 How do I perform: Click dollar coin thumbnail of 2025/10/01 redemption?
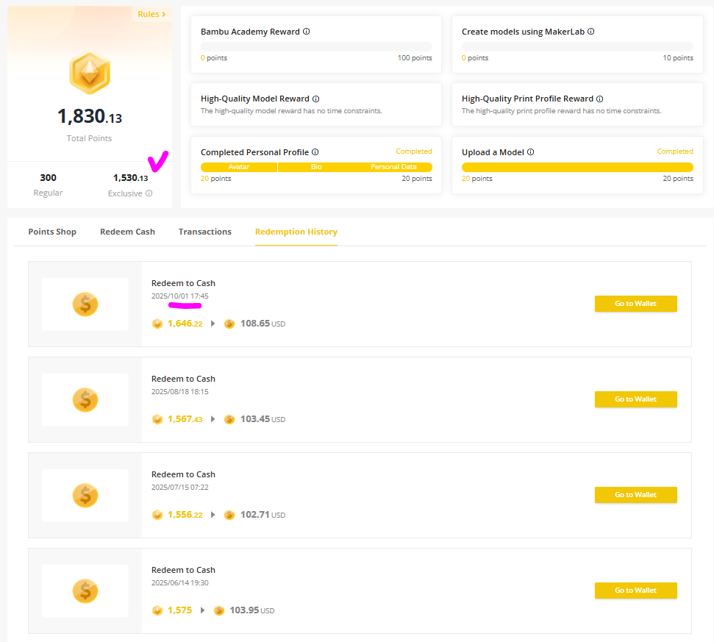click(85, 304)
